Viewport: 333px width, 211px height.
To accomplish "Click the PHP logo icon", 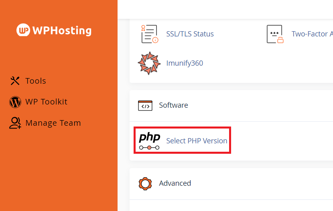I will (x=149, y=141).
